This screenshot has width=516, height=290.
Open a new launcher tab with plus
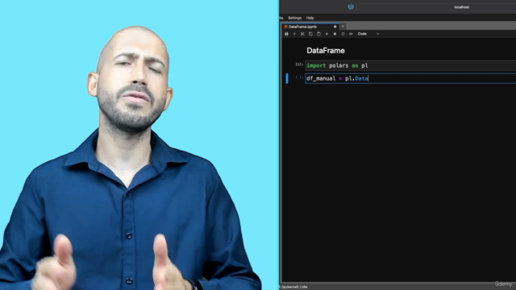[343, 27]
